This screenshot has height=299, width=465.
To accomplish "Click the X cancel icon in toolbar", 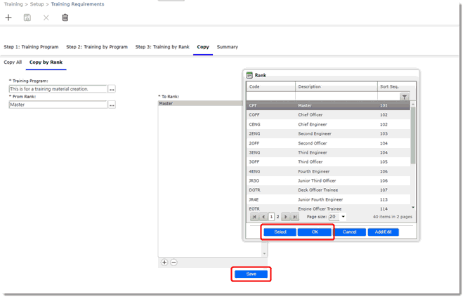I will pos(46,18).
